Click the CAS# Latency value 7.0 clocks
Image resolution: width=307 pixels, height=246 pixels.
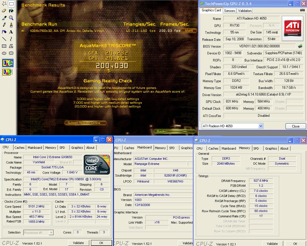(261, 191)
